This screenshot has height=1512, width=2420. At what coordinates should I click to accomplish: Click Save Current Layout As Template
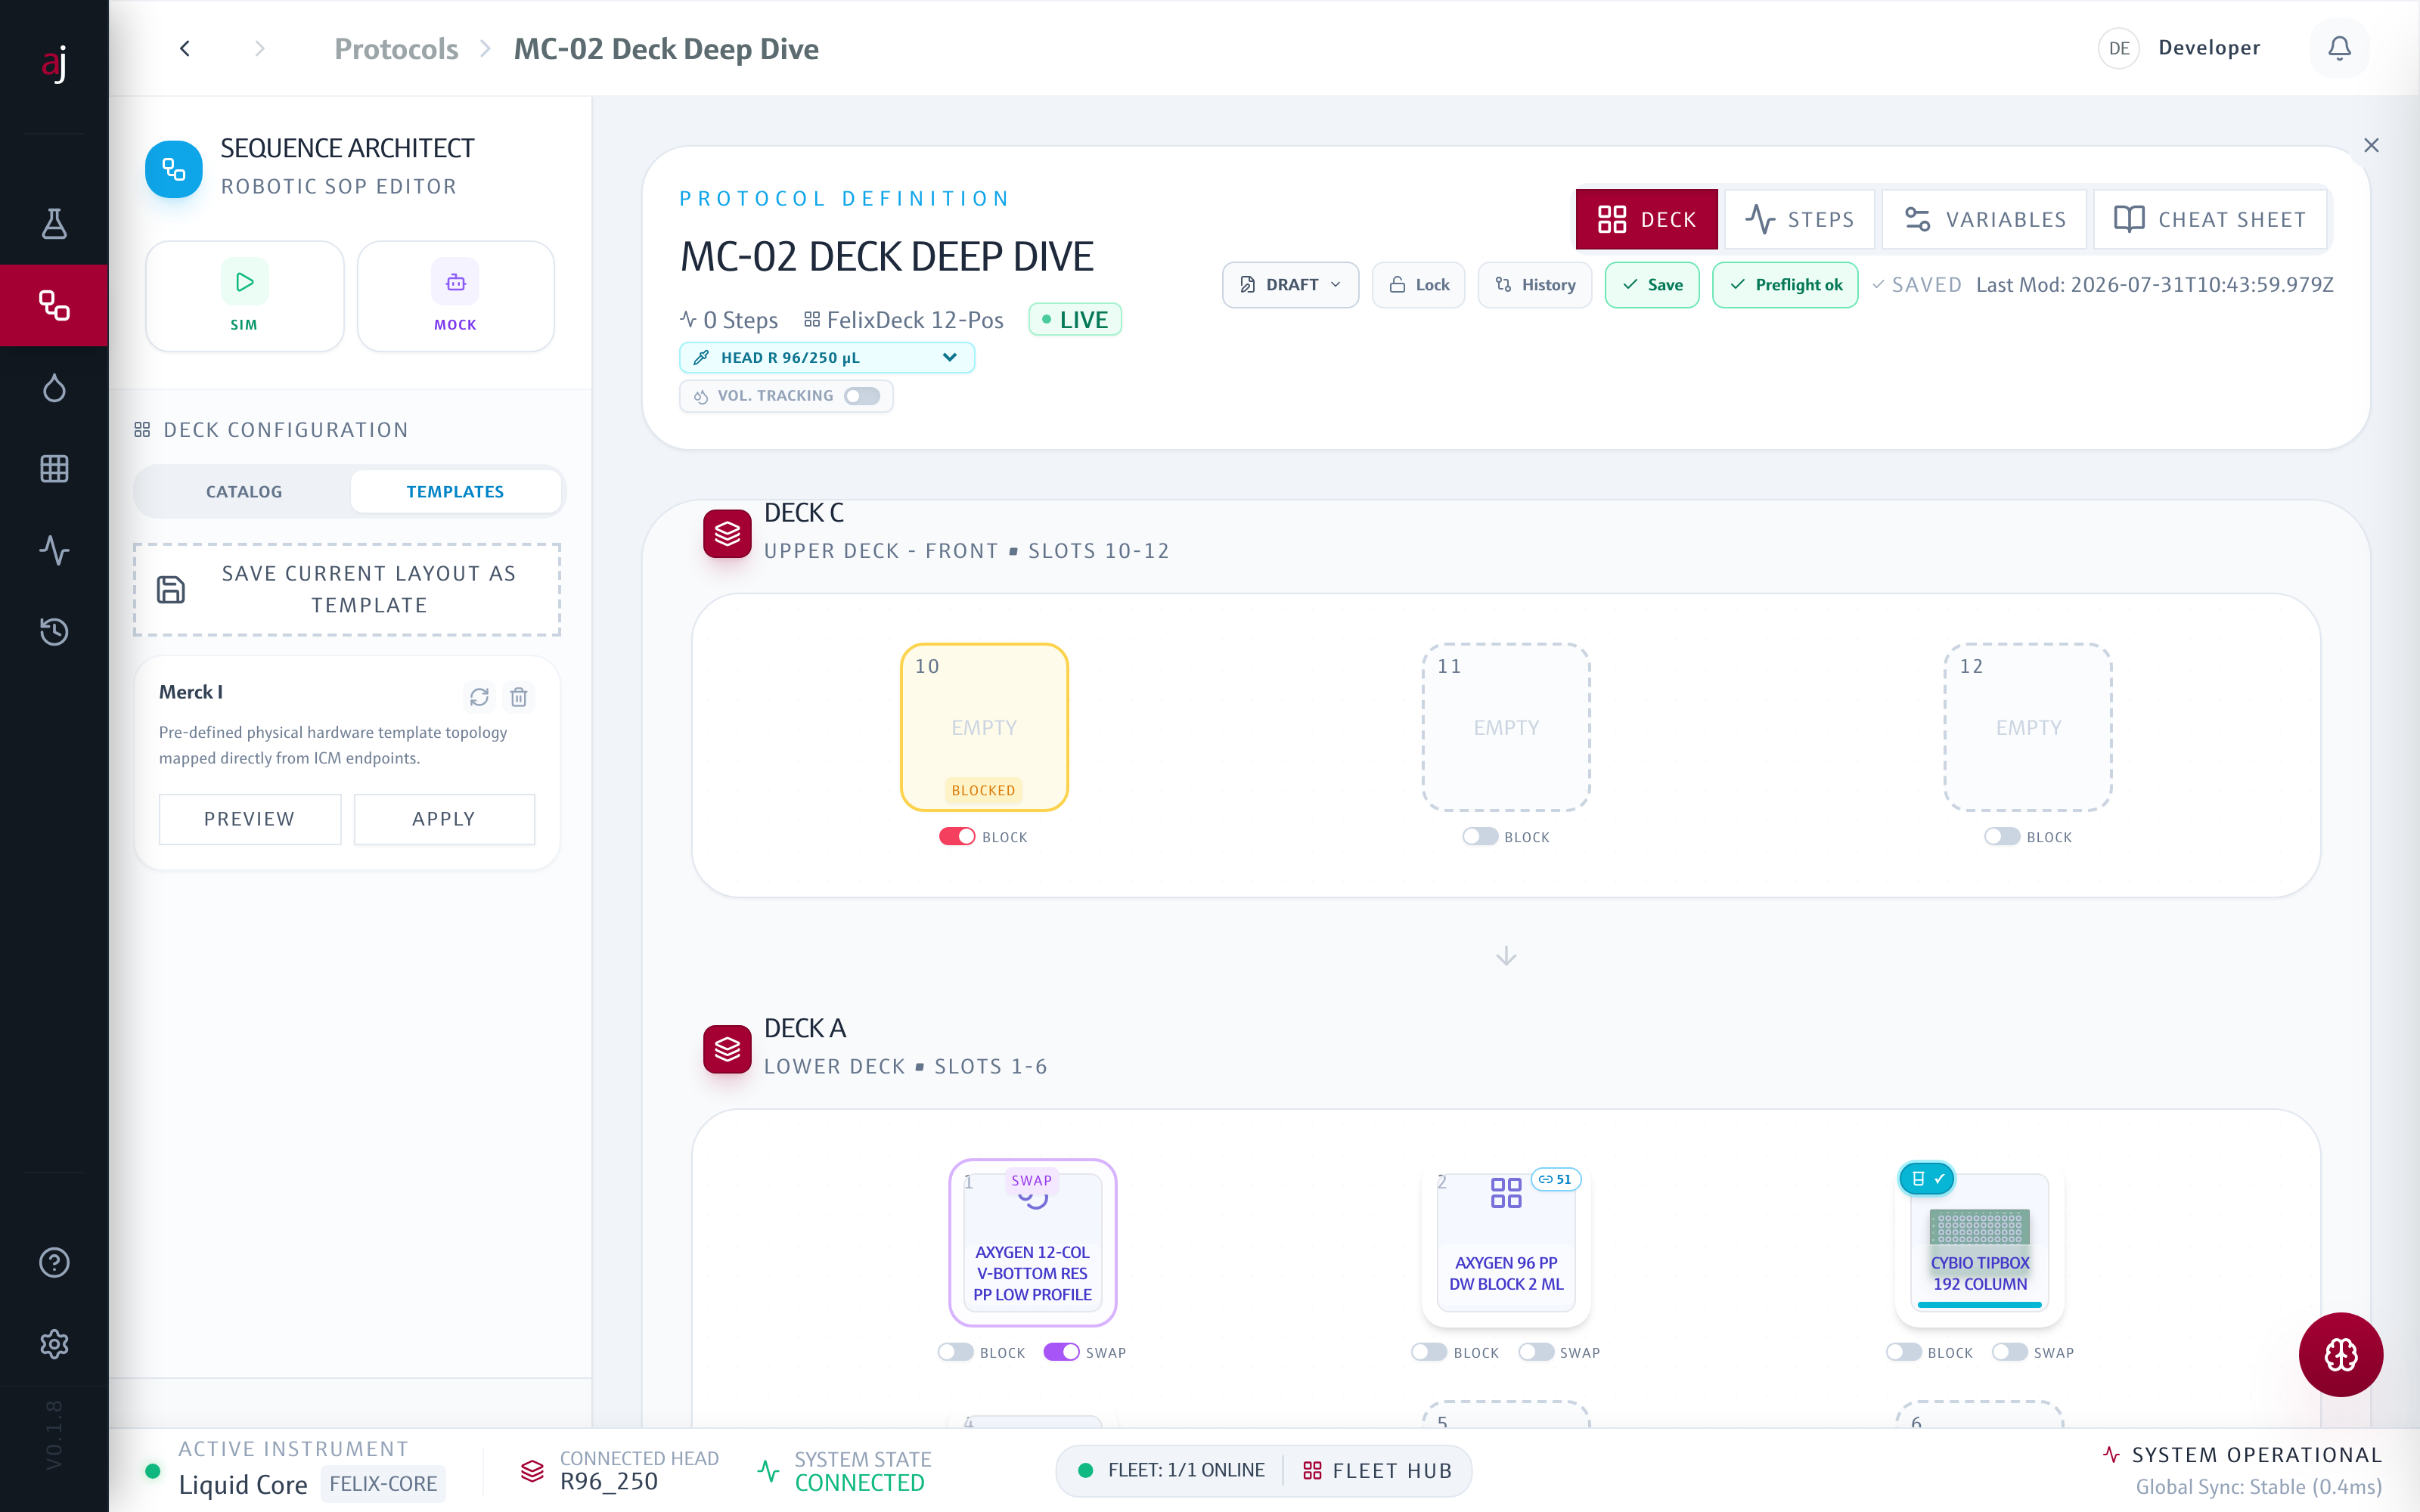click(x=347, y=589)
